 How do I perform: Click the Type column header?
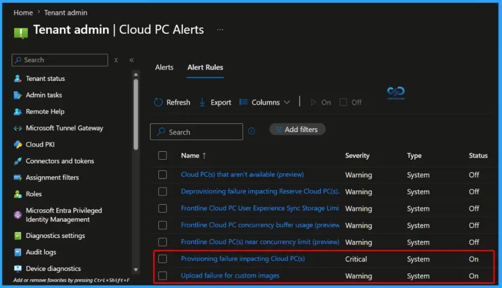414,156
